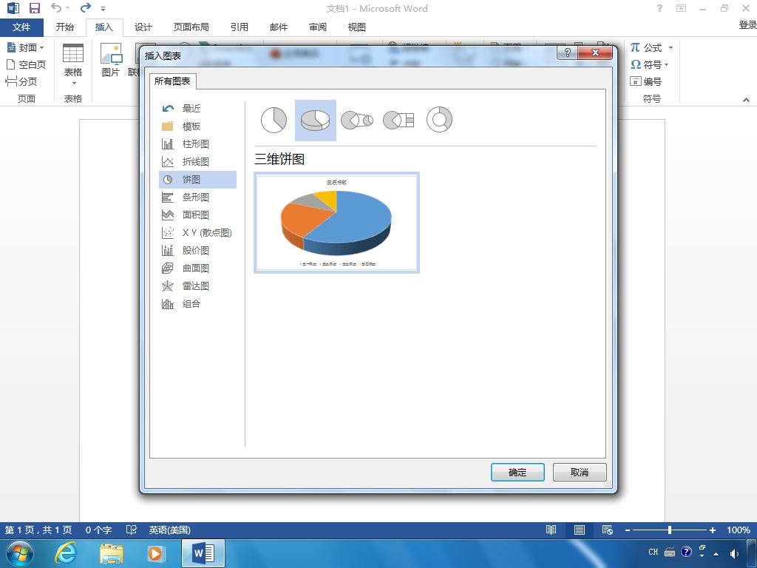Open the 最近 recent charts category
Image resolution: width=757 pixels, height=568 pixels.
(198, 108)
